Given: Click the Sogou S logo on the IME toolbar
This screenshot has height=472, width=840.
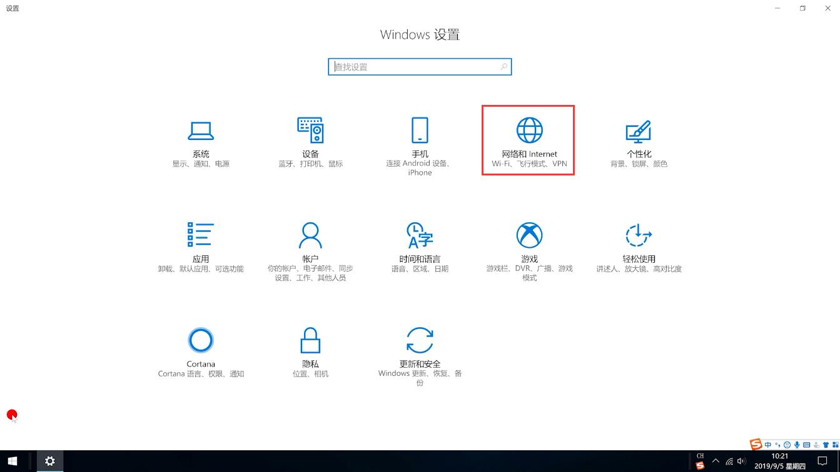Looking at the screenshot, I should pos(756,444).
